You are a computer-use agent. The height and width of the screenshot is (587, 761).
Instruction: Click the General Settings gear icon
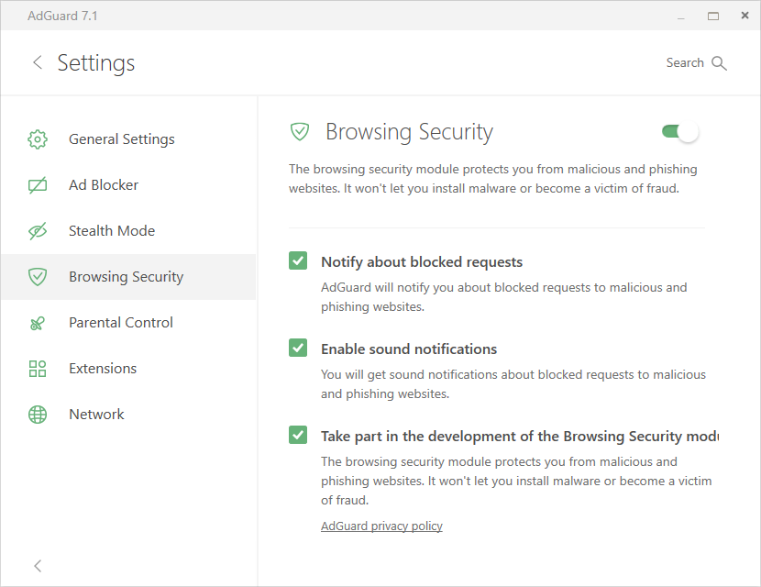point(38,139)
